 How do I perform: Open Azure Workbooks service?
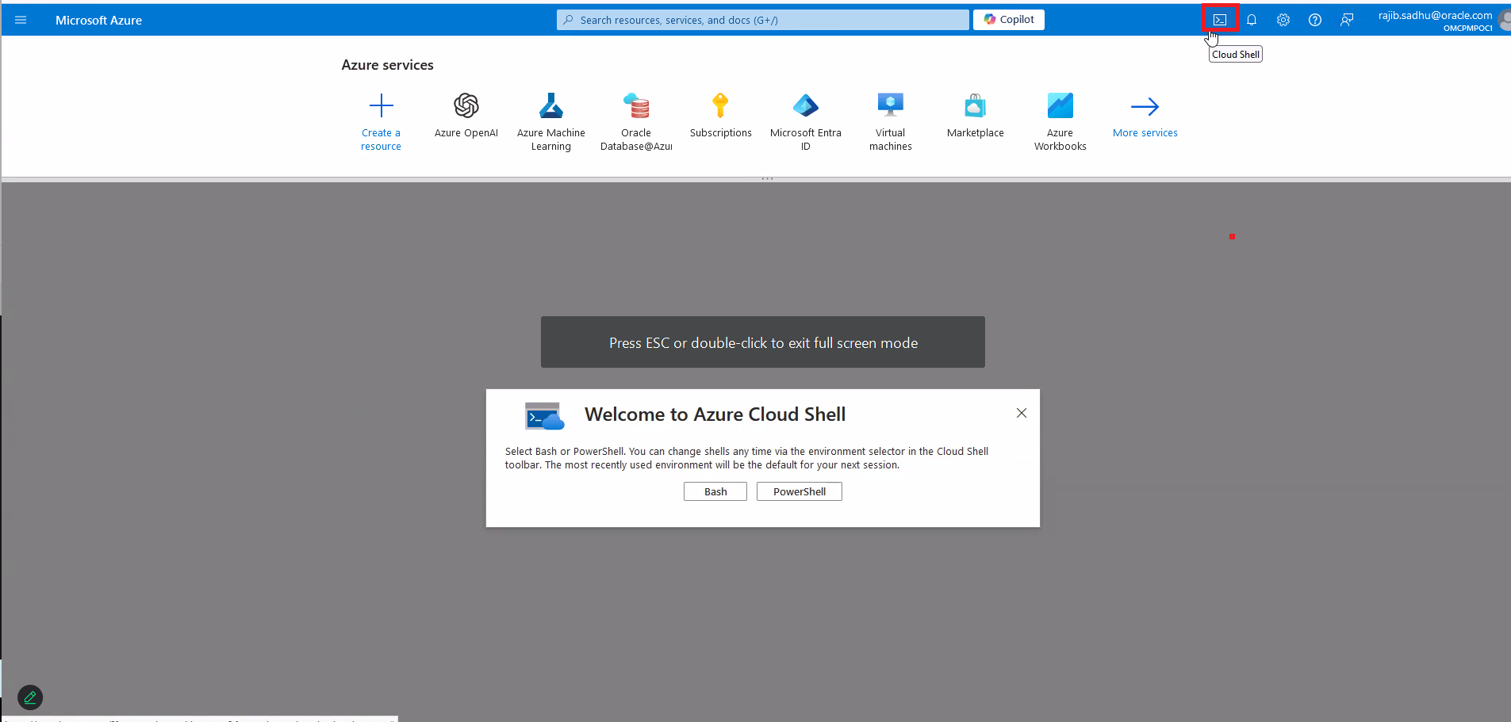1060,106
